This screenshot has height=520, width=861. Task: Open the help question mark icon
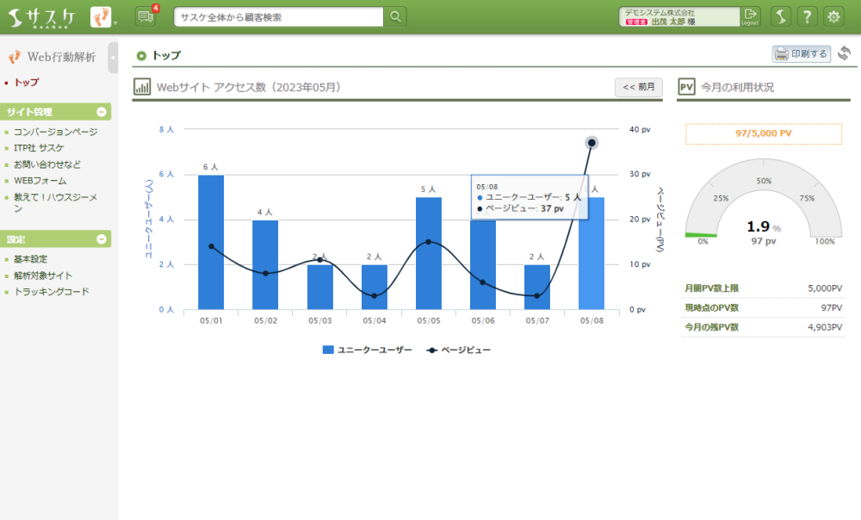click(x=807, y=16)
